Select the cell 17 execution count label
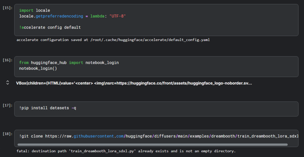The width and height of the screenshot is (304, 157). (x=7, y=105)
